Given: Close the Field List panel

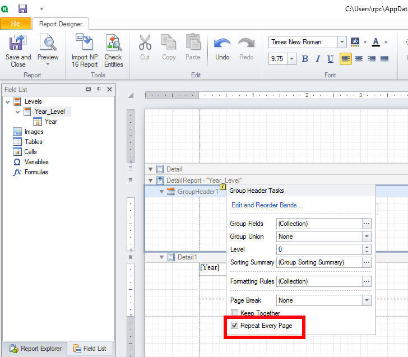Looking at the screenshot, I should (109, 90).
